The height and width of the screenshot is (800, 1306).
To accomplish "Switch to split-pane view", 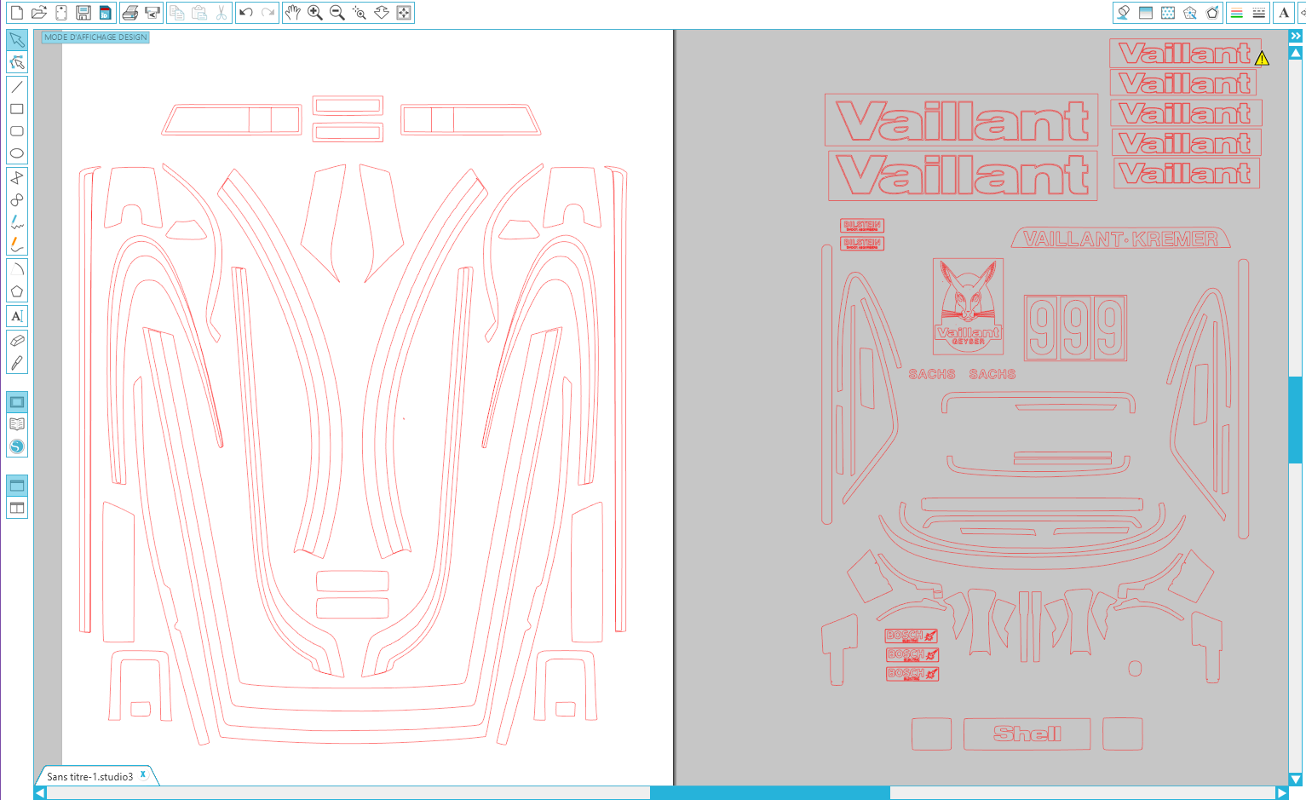I will (x=17, y=508).
